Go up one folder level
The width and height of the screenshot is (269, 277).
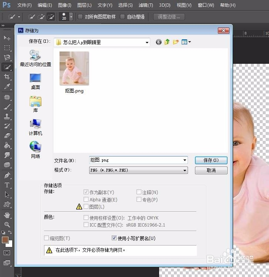pos(167,42)
